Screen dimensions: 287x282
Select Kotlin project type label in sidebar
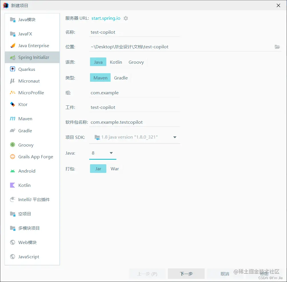(x=24, y=185)
